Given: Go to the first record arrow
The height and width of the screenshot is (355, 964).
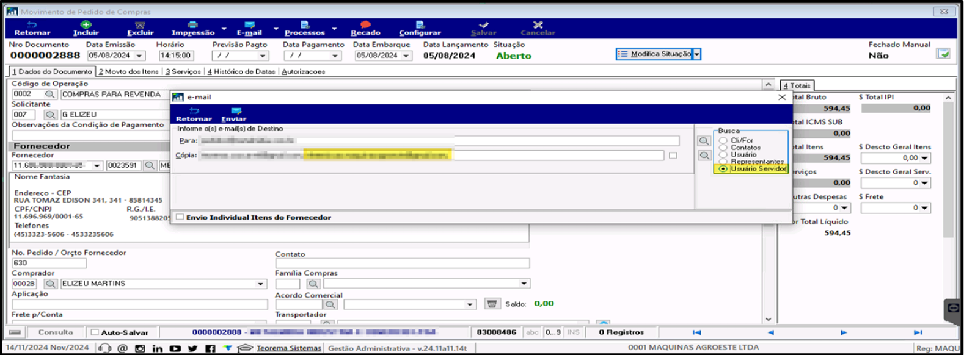Looking at the screenshot, I should point(696,332).
